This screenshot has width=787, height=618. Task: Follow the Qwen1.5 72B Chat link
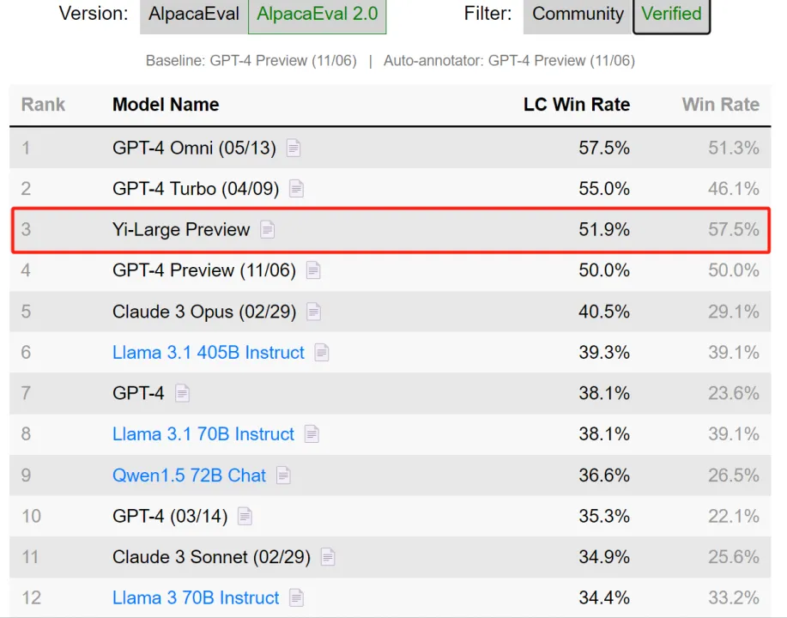click(189, 476)
